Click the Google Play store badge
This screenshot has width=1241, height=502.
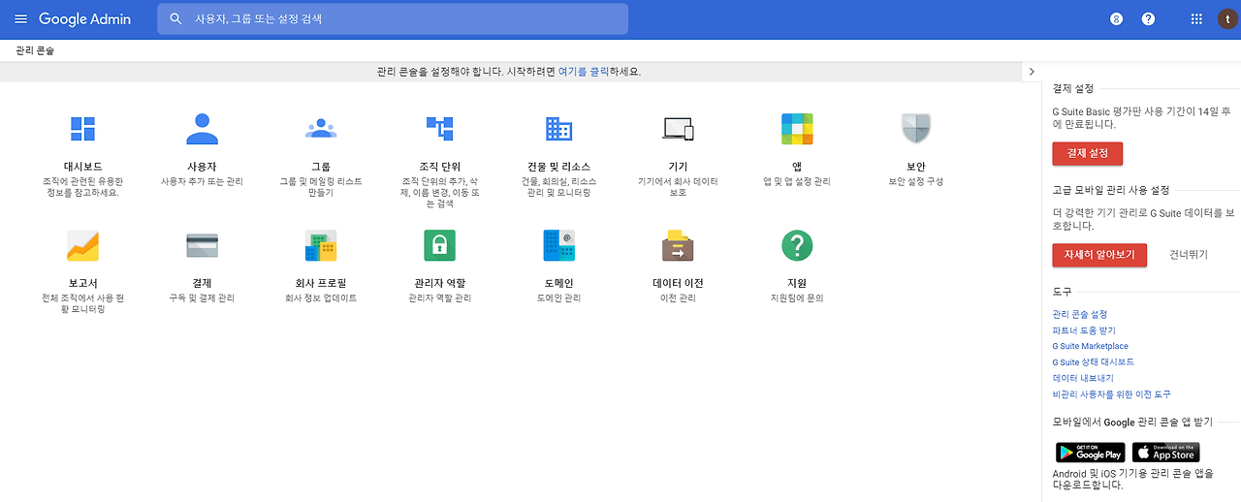click(1090, 453)
